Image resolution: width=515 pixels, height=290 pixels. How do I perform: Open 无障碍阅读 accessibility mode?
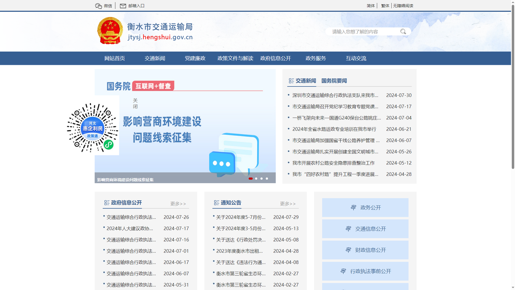403,6
